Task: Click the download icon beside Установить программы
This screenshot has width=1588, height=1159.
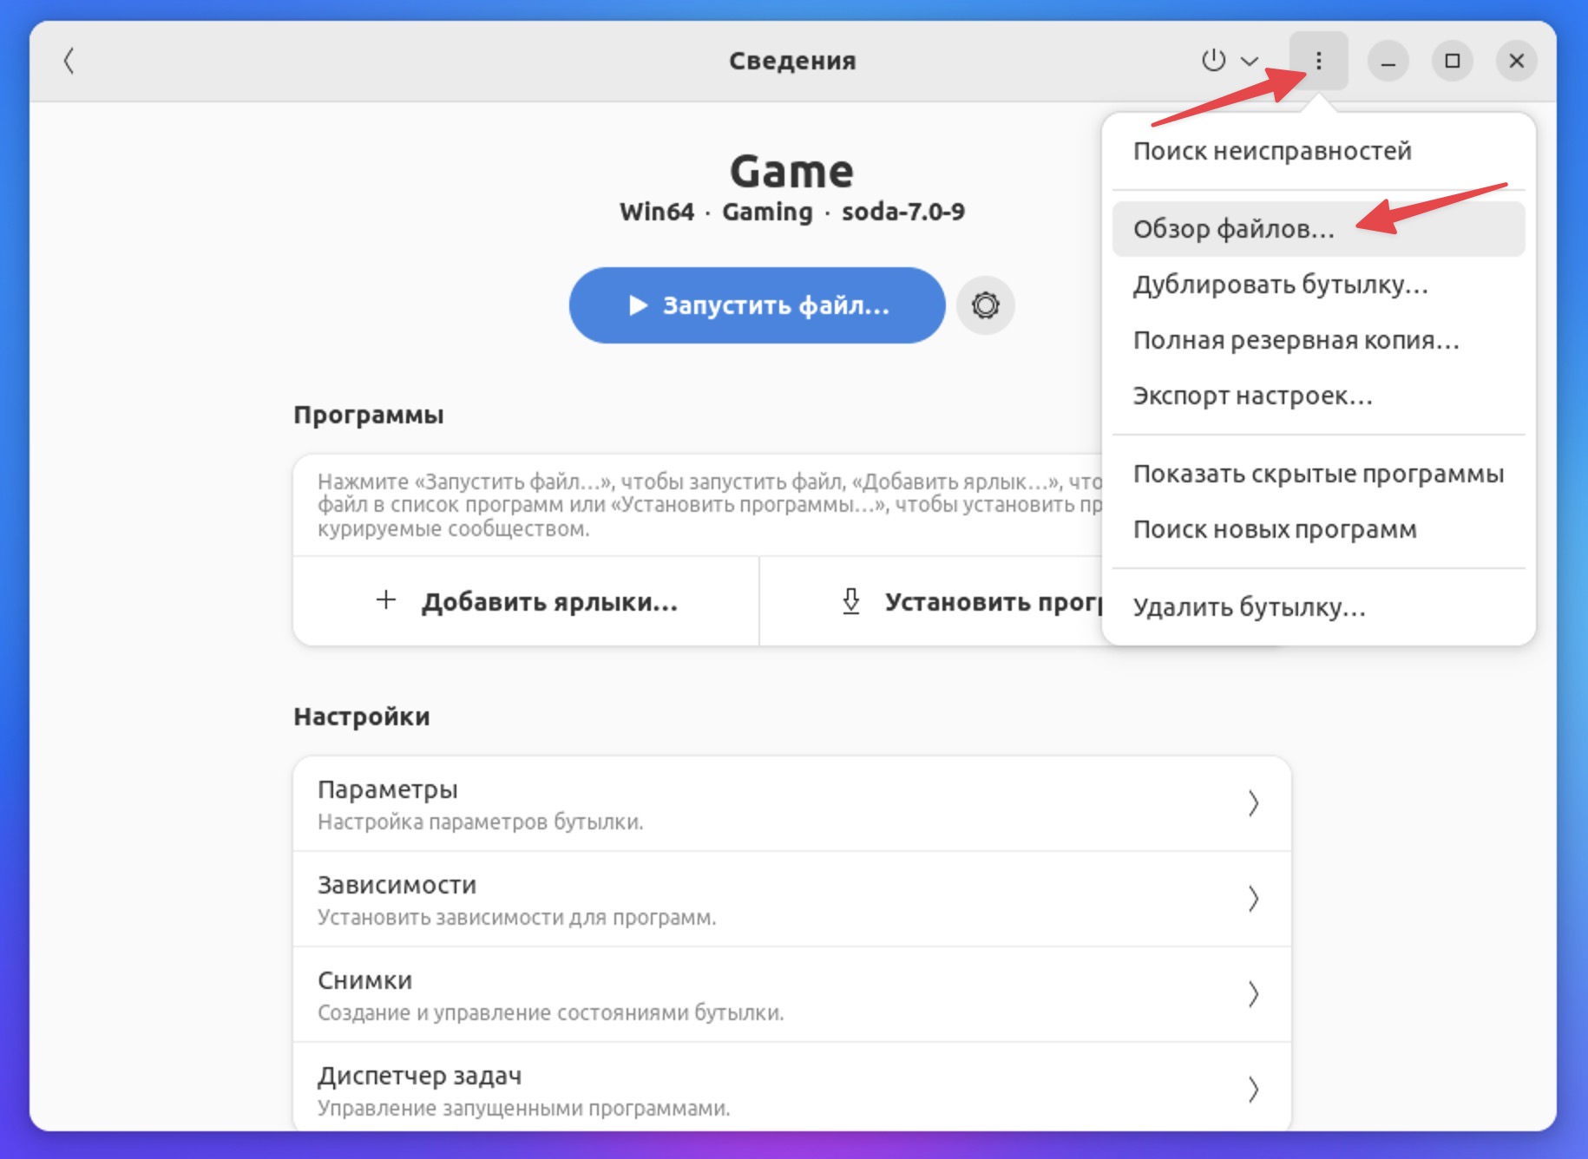Action: click(851, 600)
